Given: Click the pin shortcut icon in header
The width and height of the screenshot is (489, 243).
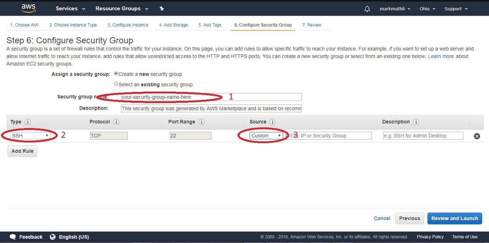Looking at the screenshot, I should coord(162,9).
